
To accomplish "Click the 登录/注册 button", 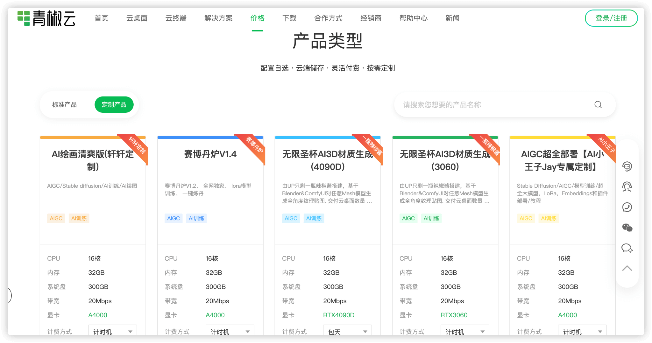I will coord(611,18).
